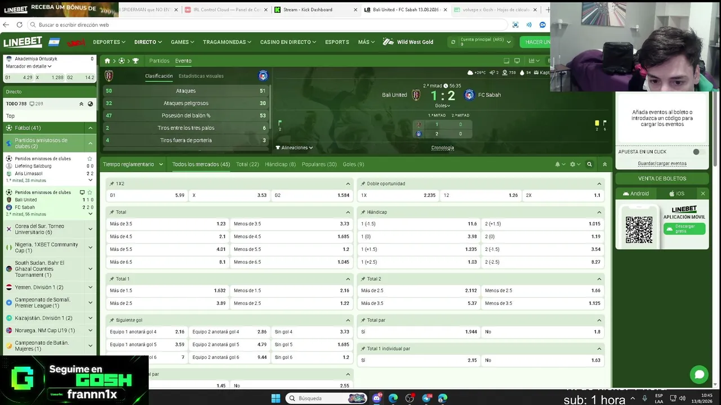Image resolution: width=721 pixels, height=405 pixels.
Task: Refresh the account balance
Action: (x=453, y=42)
